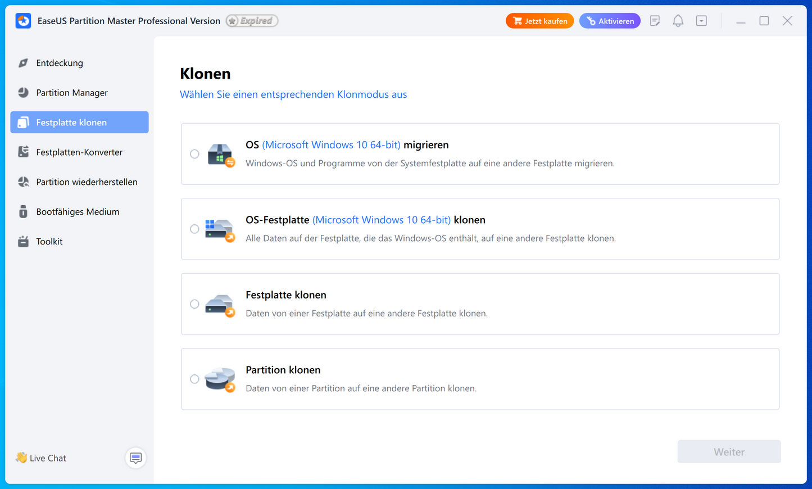The image size is (812, 489).
Task: Select the OS-Festplatte klonen radio button
Action: 194,229
